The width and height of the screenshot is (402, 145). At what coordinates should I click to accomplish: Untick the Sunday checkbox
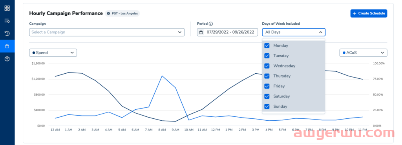(267, 106)
